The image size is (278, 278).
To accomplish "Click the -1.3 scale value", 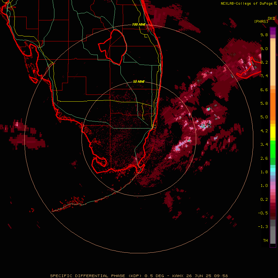I will click(x=263, y=227).
